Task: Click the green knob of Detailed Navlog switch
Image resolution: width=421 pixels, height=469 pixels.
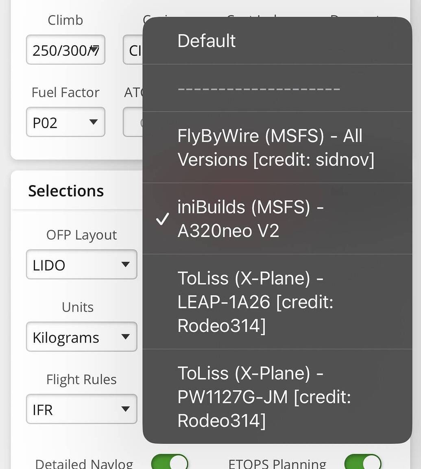Action: (178, 463)
